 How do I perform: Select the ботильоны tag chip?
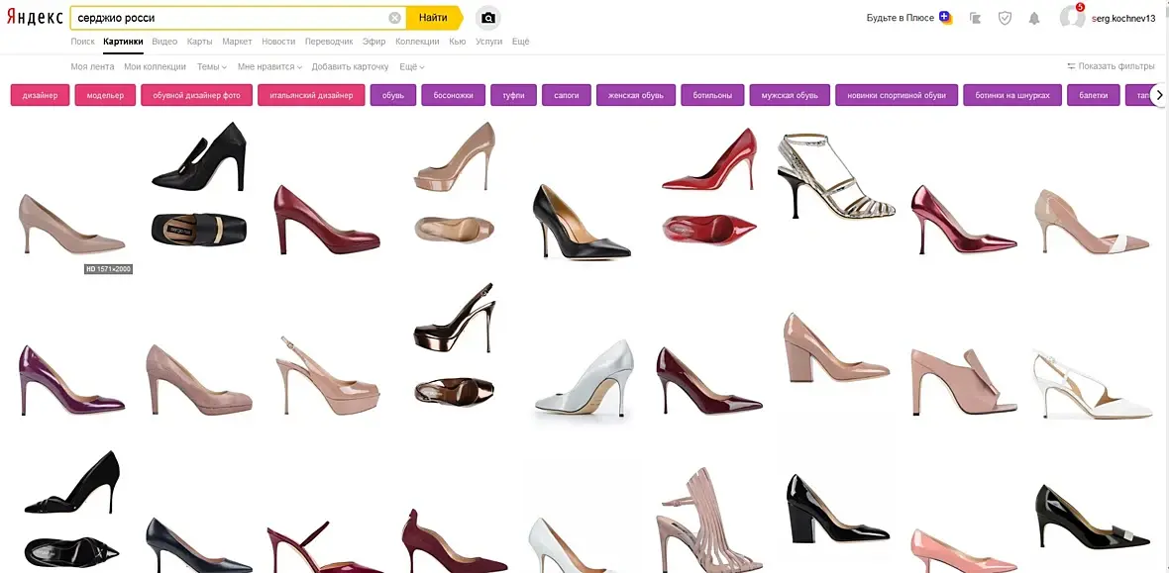coord(712,95)
